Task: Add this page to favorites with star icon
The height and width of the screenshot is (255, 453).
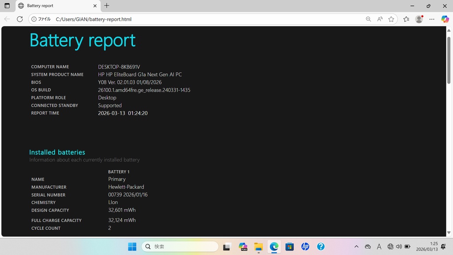Action: tap(391, 19)
